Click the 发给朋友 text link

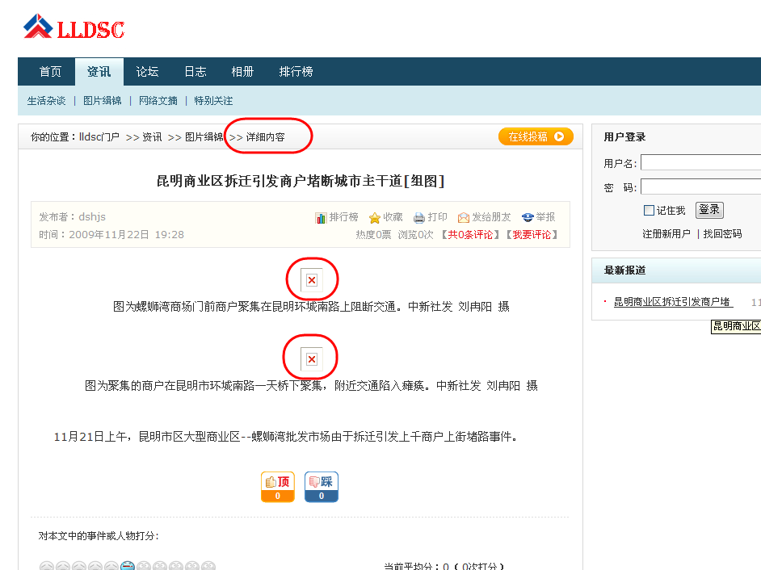(492, 217)
